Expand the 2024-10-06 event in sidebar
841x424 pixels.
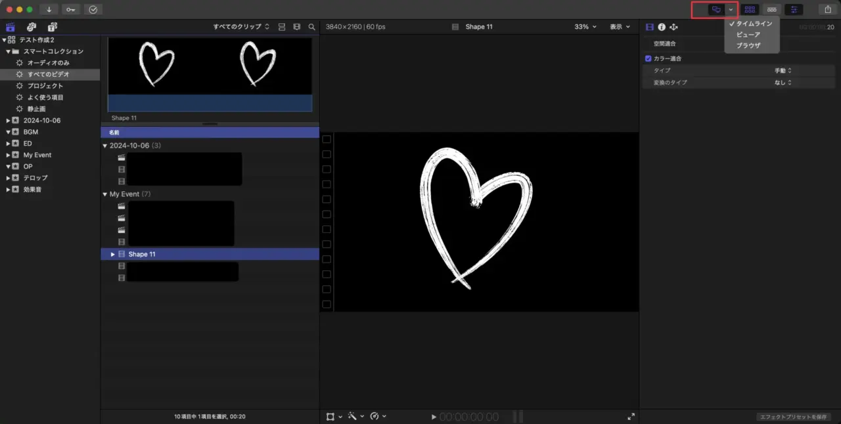pyautogui.click(x=8, y=120)
